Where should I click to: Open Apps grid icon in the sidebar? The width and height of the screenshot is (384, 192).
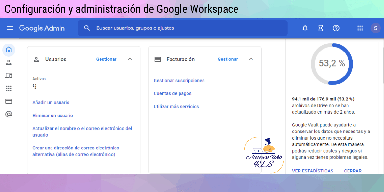tap(9, 88)
